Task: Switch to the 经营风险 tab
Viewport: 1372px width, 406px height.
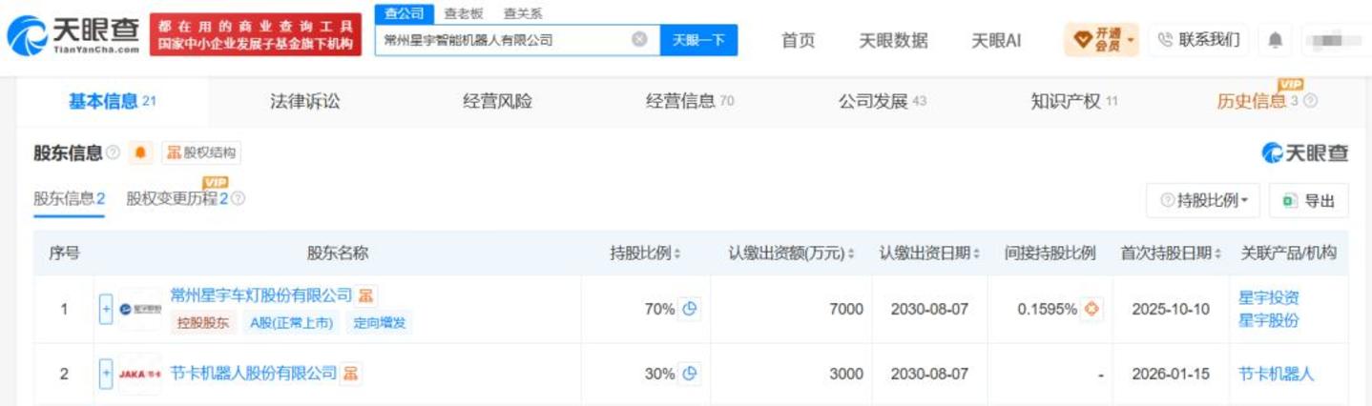Action: pyautogui.click(x=497, y=101)
